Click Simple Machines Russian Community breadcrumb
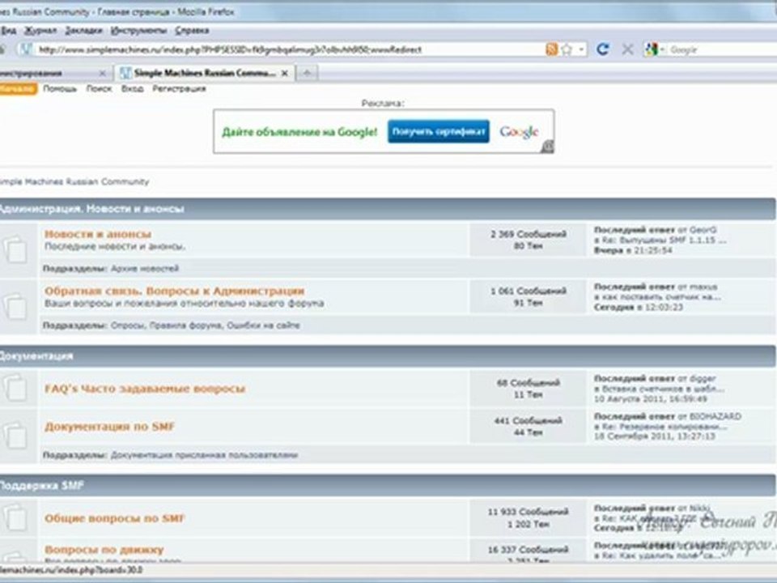Image resolution: width=777 pixels, height=583 pixels. [x=74, y=181]
